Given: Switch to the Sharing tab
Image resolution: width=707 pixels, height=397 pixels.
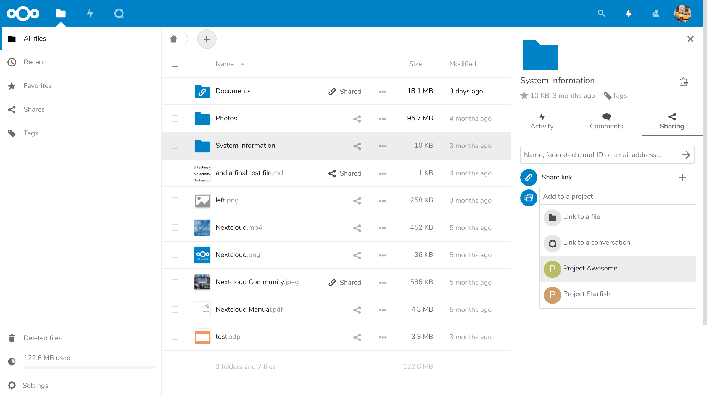Looking at the screenshot, I should 672,121.
